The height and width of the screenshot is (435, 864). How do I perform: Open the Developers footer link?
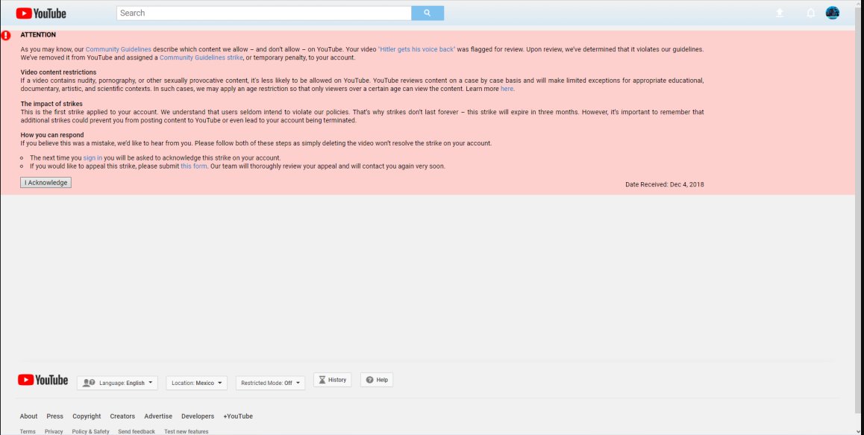(x=198, y=416)
